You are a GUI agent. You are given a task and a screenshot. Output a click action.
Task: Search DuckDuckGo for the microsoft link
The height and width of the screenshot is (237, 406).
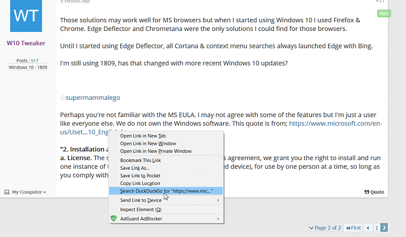point(166,191)
